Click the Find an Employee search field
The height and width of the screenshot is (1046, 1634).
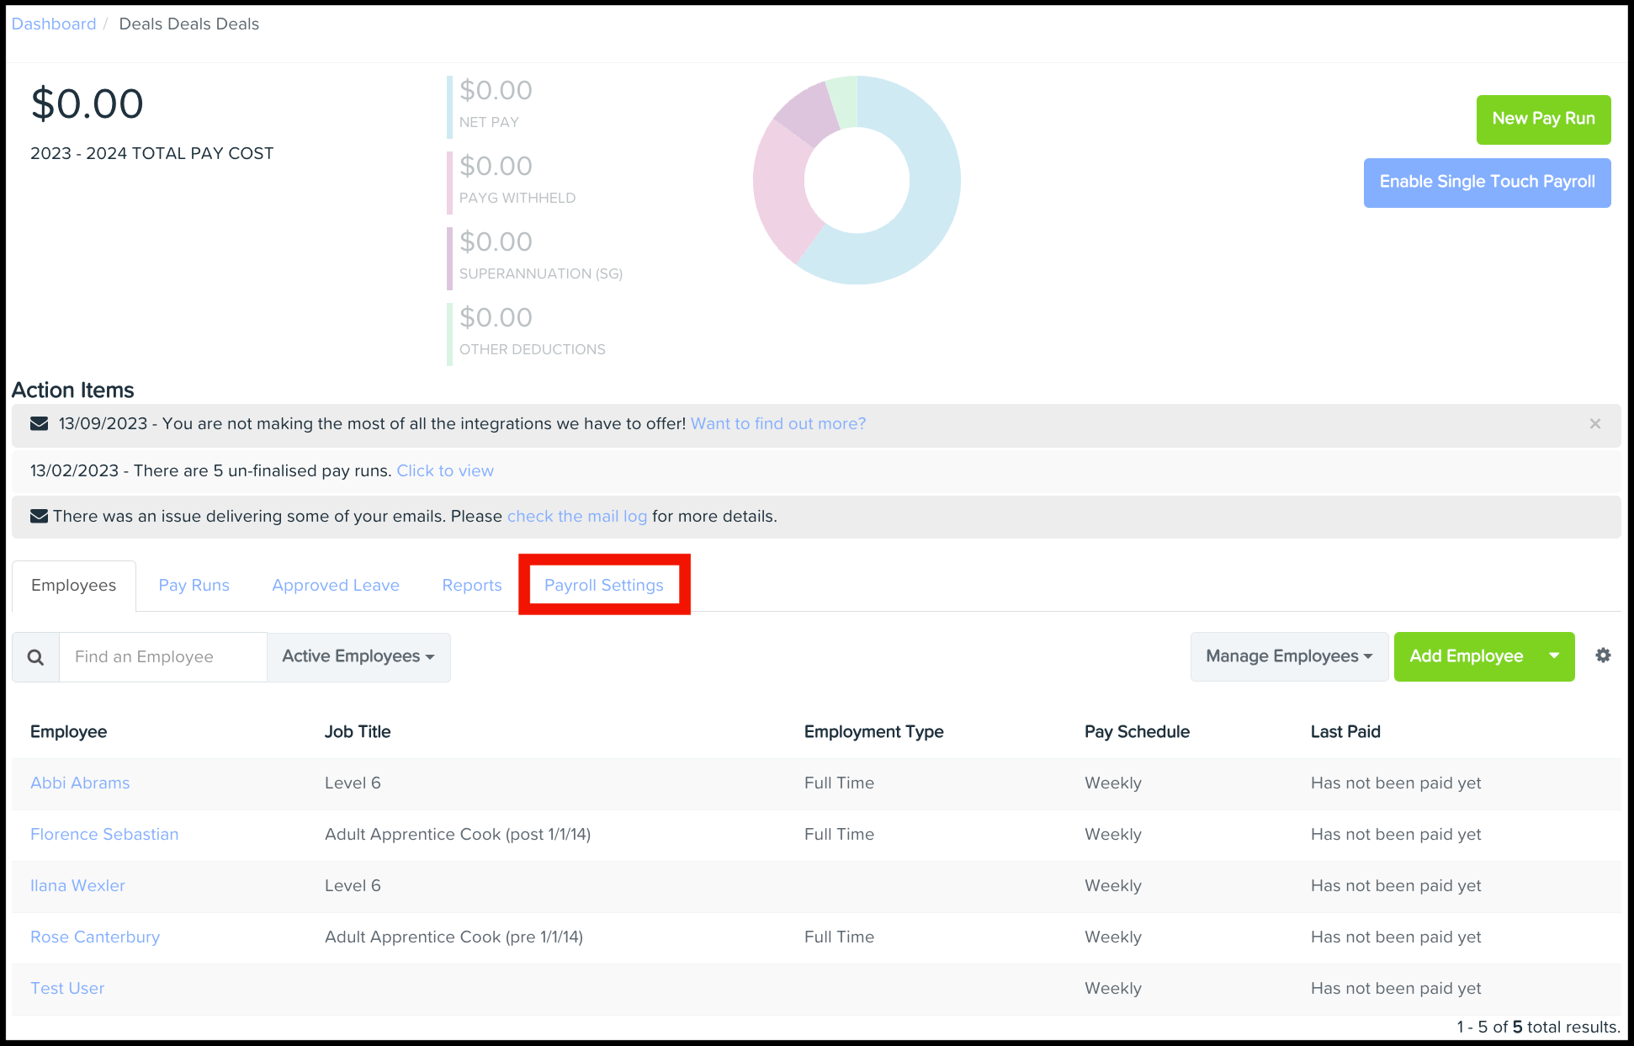163,657
